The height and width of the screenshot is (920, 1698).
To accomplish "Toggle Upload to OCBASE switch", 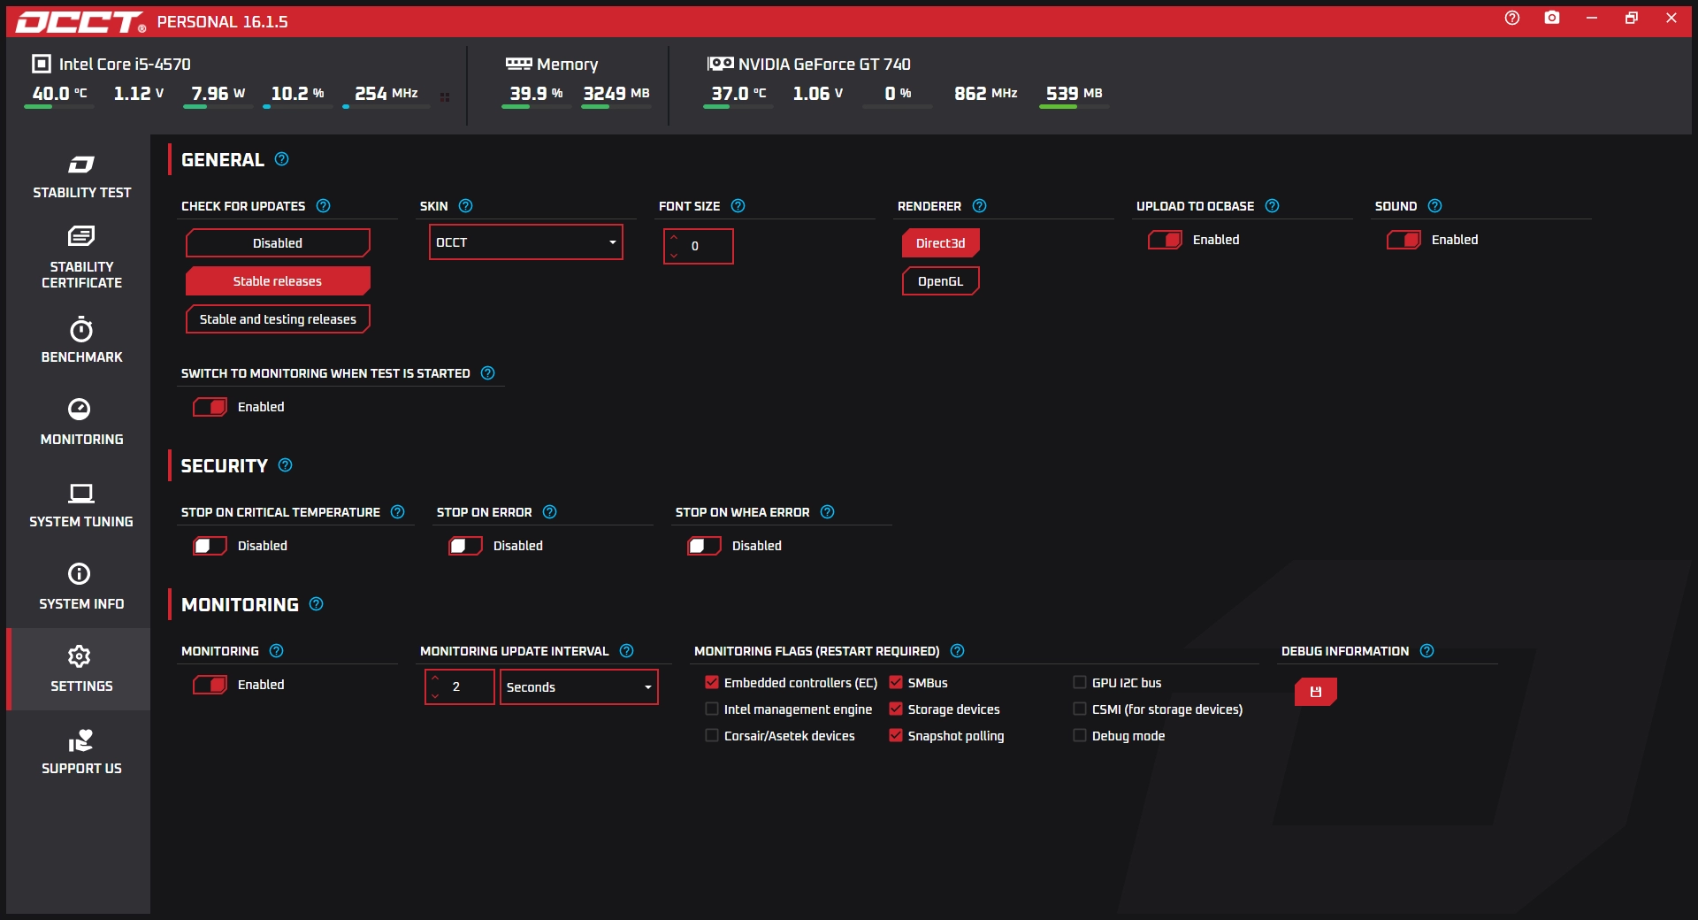I will (x=1165, y=240).
